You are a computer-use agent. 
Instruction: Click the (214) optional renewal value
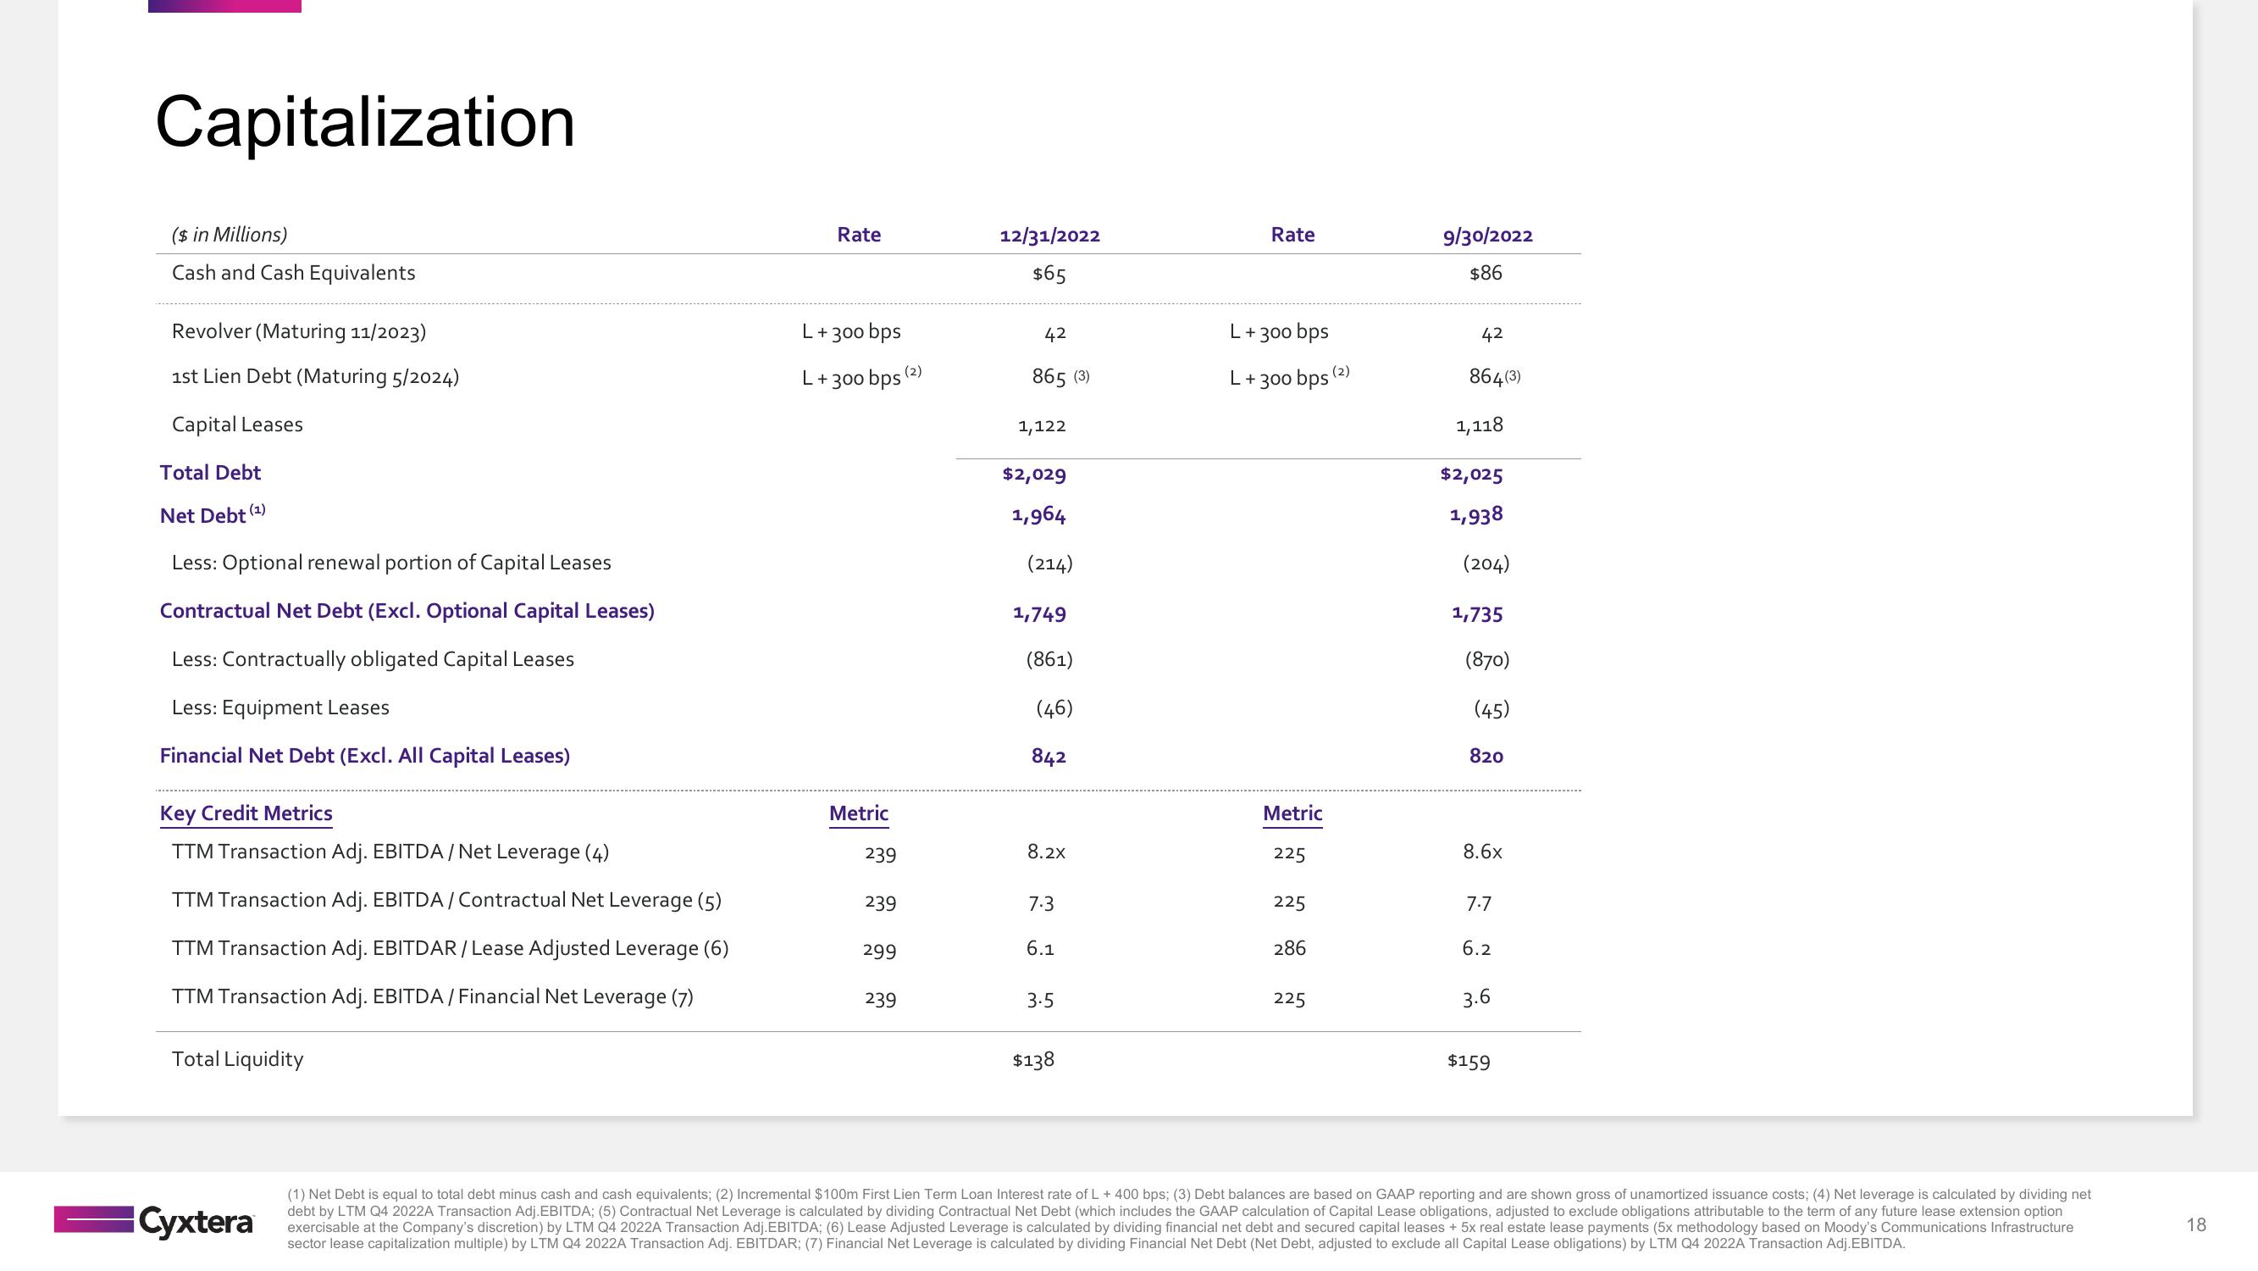point(1049,563)
